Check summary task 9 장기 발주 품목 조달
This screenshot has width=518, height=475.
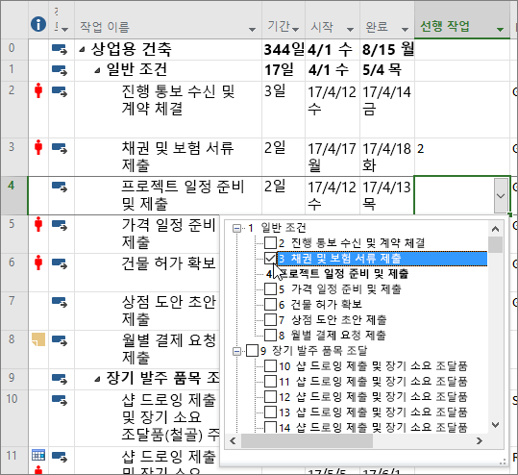coord(252,350)
